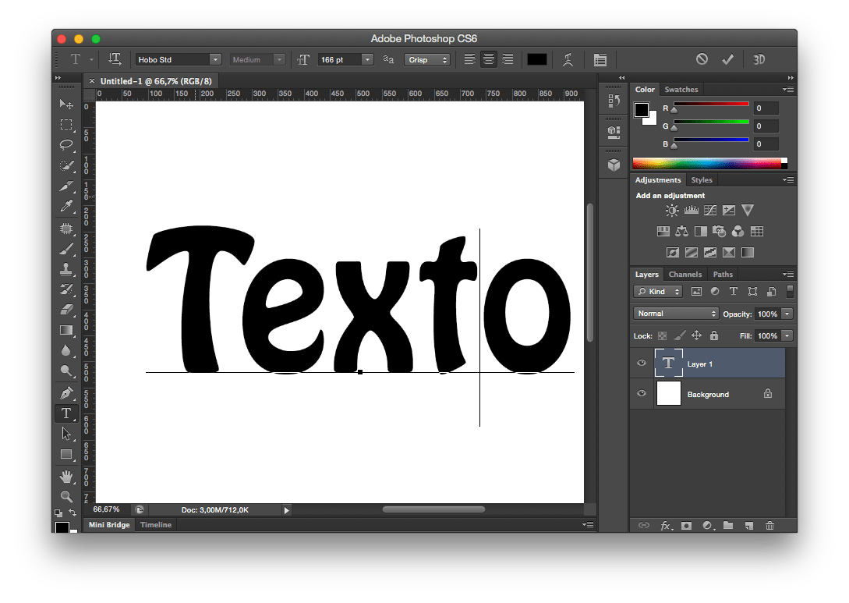The height and width of the screenshot is (603, 849).
Task: Open the Medium font style dropdown
Action: coord(279,59)
